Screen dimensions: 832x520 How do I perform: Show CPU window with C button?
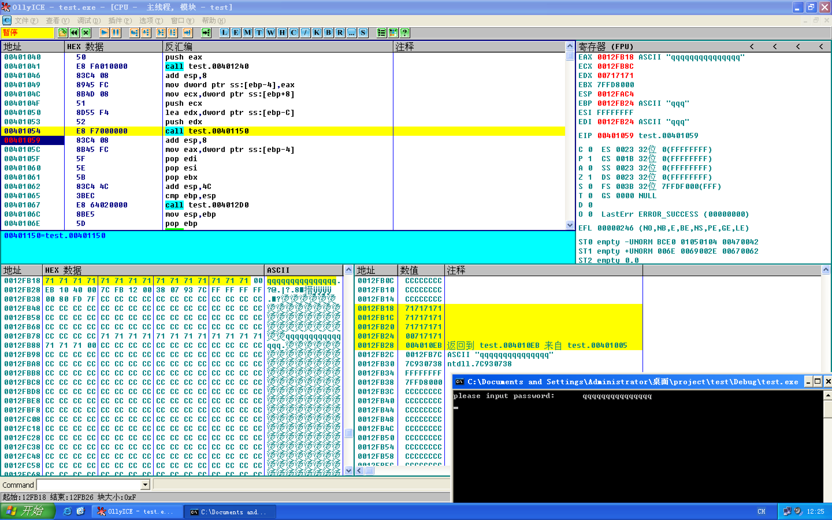(294, 33)
